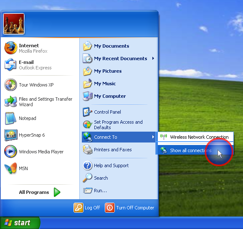Screen dimensions: 243x229
Task: Open Outlook Express e-mail icon
Action: tap(10, 64)
